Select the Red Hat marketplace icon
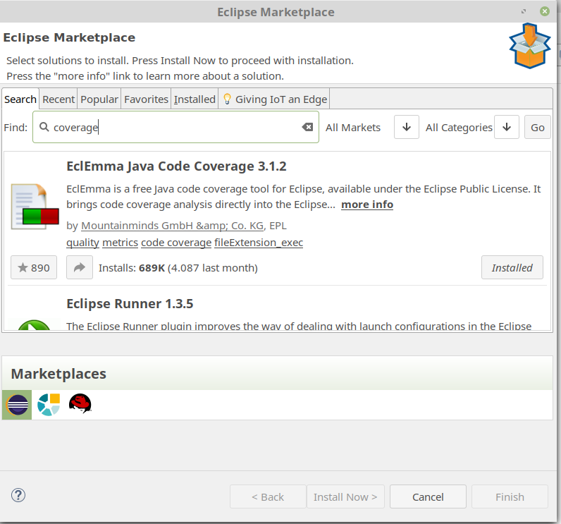Screen dimensions: 561x524 click(80, 403)
